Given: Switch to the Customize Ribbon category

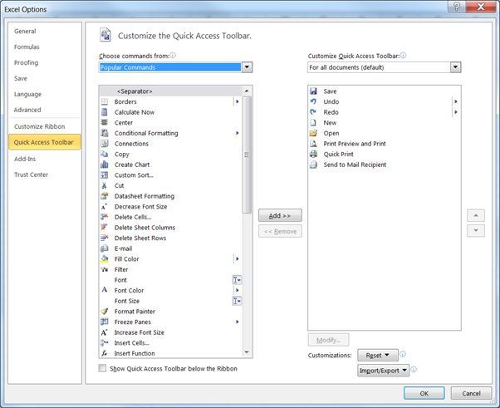Looking at the screenshot, I should coord(40,126).
